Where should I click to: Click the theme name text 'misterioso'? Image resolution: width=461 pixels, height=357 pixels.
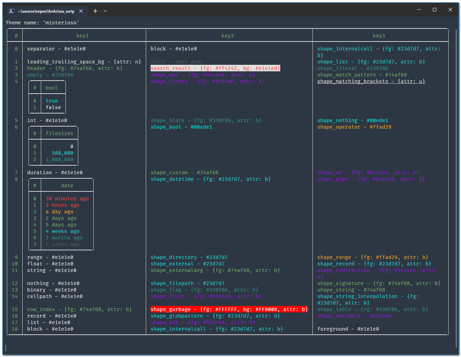pos(61,23)
